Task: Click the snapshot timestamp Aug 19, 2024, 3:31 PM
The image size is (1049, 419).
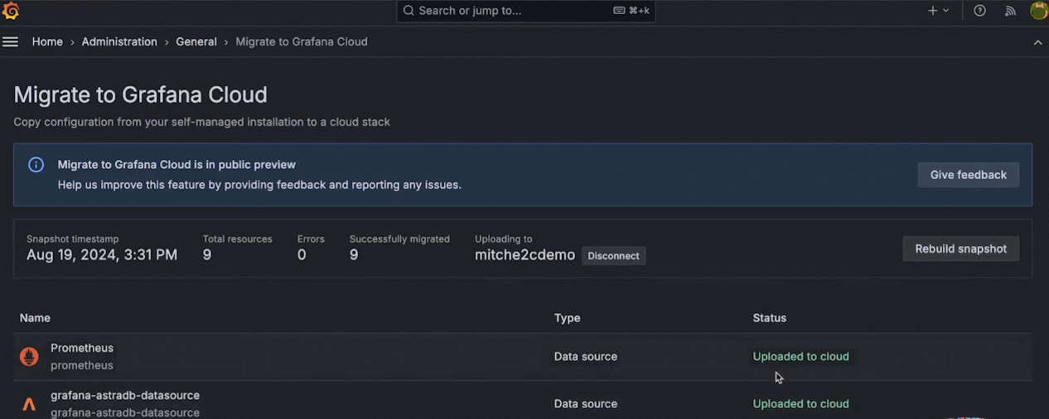Action: pos(102,255)
